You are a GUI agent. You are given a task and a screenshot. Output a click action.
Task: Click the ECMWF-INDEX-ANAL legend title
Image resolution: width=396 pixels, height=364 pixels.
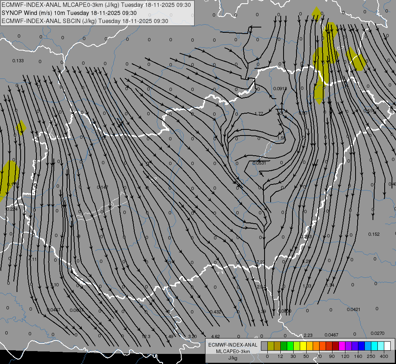(233, 345)
